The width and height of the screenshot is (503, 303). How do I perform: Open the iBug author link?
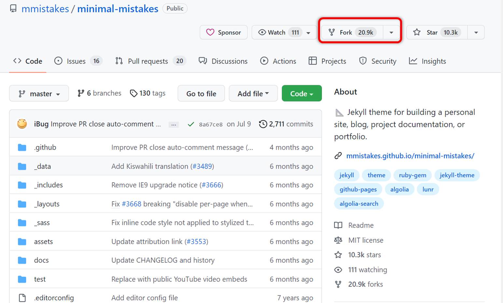[x=41, y=124]
